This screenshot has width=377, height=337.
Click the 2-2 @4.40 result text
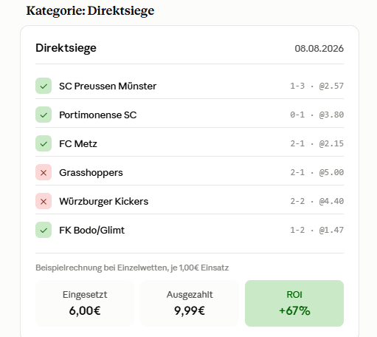coord(317,201)
